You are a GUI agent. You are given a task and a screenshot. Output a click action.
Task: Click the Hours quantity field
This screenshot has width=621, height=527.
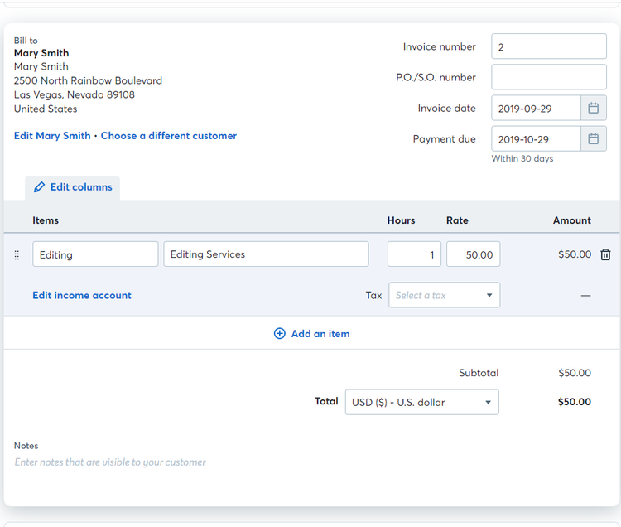tap(414, 254)
